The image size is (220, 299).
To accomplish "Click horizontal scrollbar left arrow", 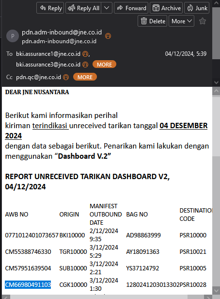I will pyautogui.click(x=6, y=297).
